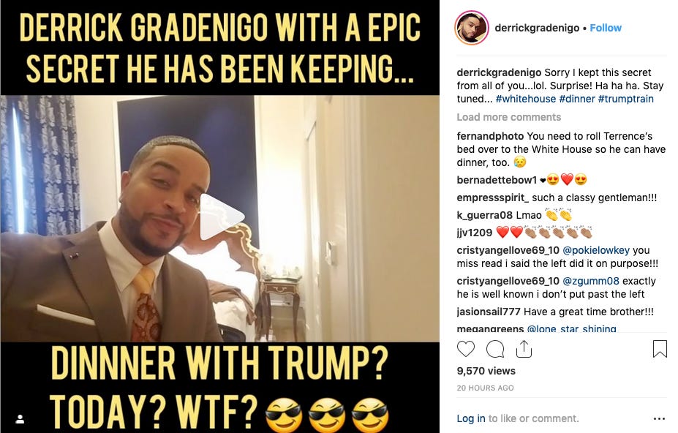Open the @pokielowkey mention
678x433 pixels.
596,250
